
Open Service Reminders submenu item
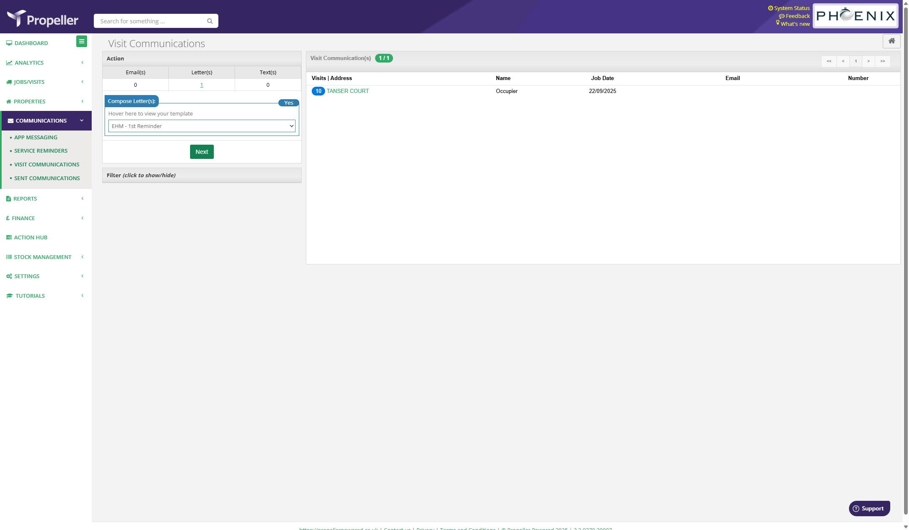[41, 151]
